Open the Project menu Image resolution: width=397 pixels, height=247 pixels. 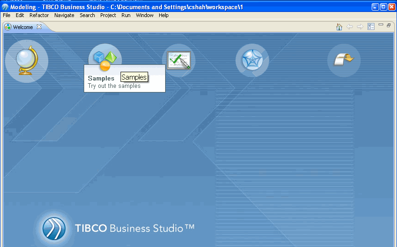click(108, 15)
